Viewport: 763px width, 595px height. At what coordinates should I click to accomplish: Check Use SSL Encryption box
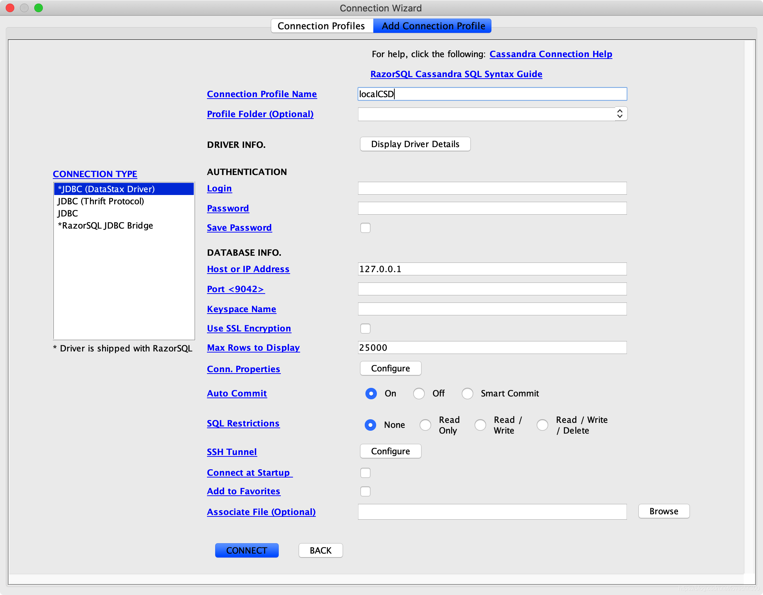coord(365,329)
